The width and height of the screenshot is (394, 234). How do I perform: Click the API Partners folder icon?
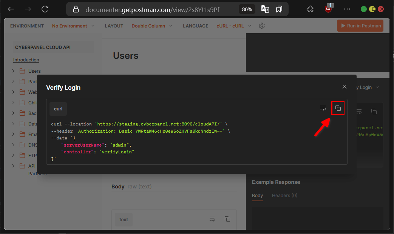pos(22,165)
